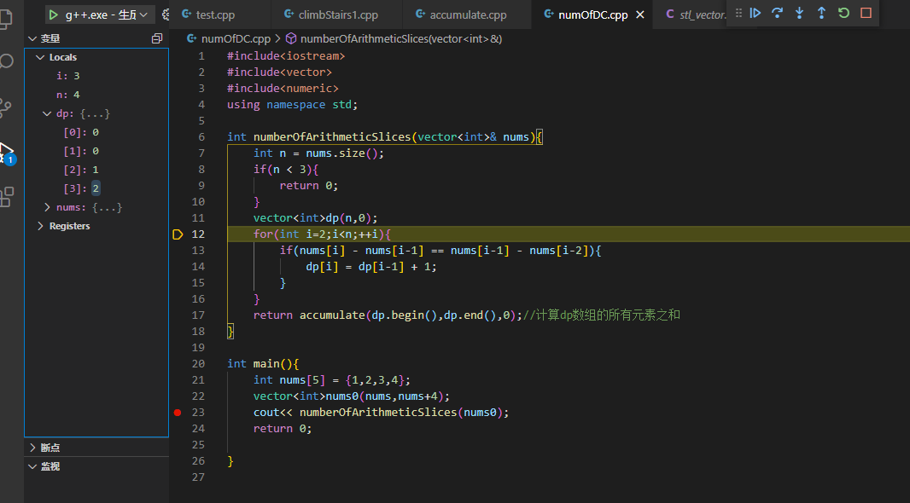Click the Continue debug button

[755, 13]
